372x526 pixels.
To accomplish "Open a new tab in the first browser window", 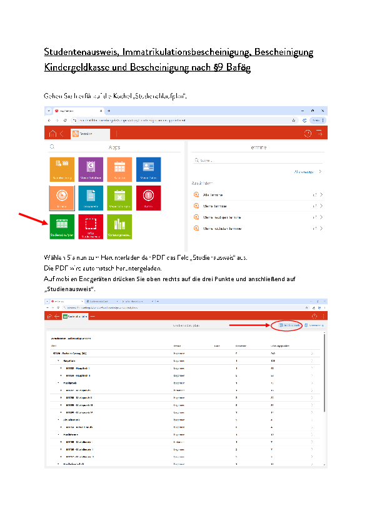I will pos(109,111).
